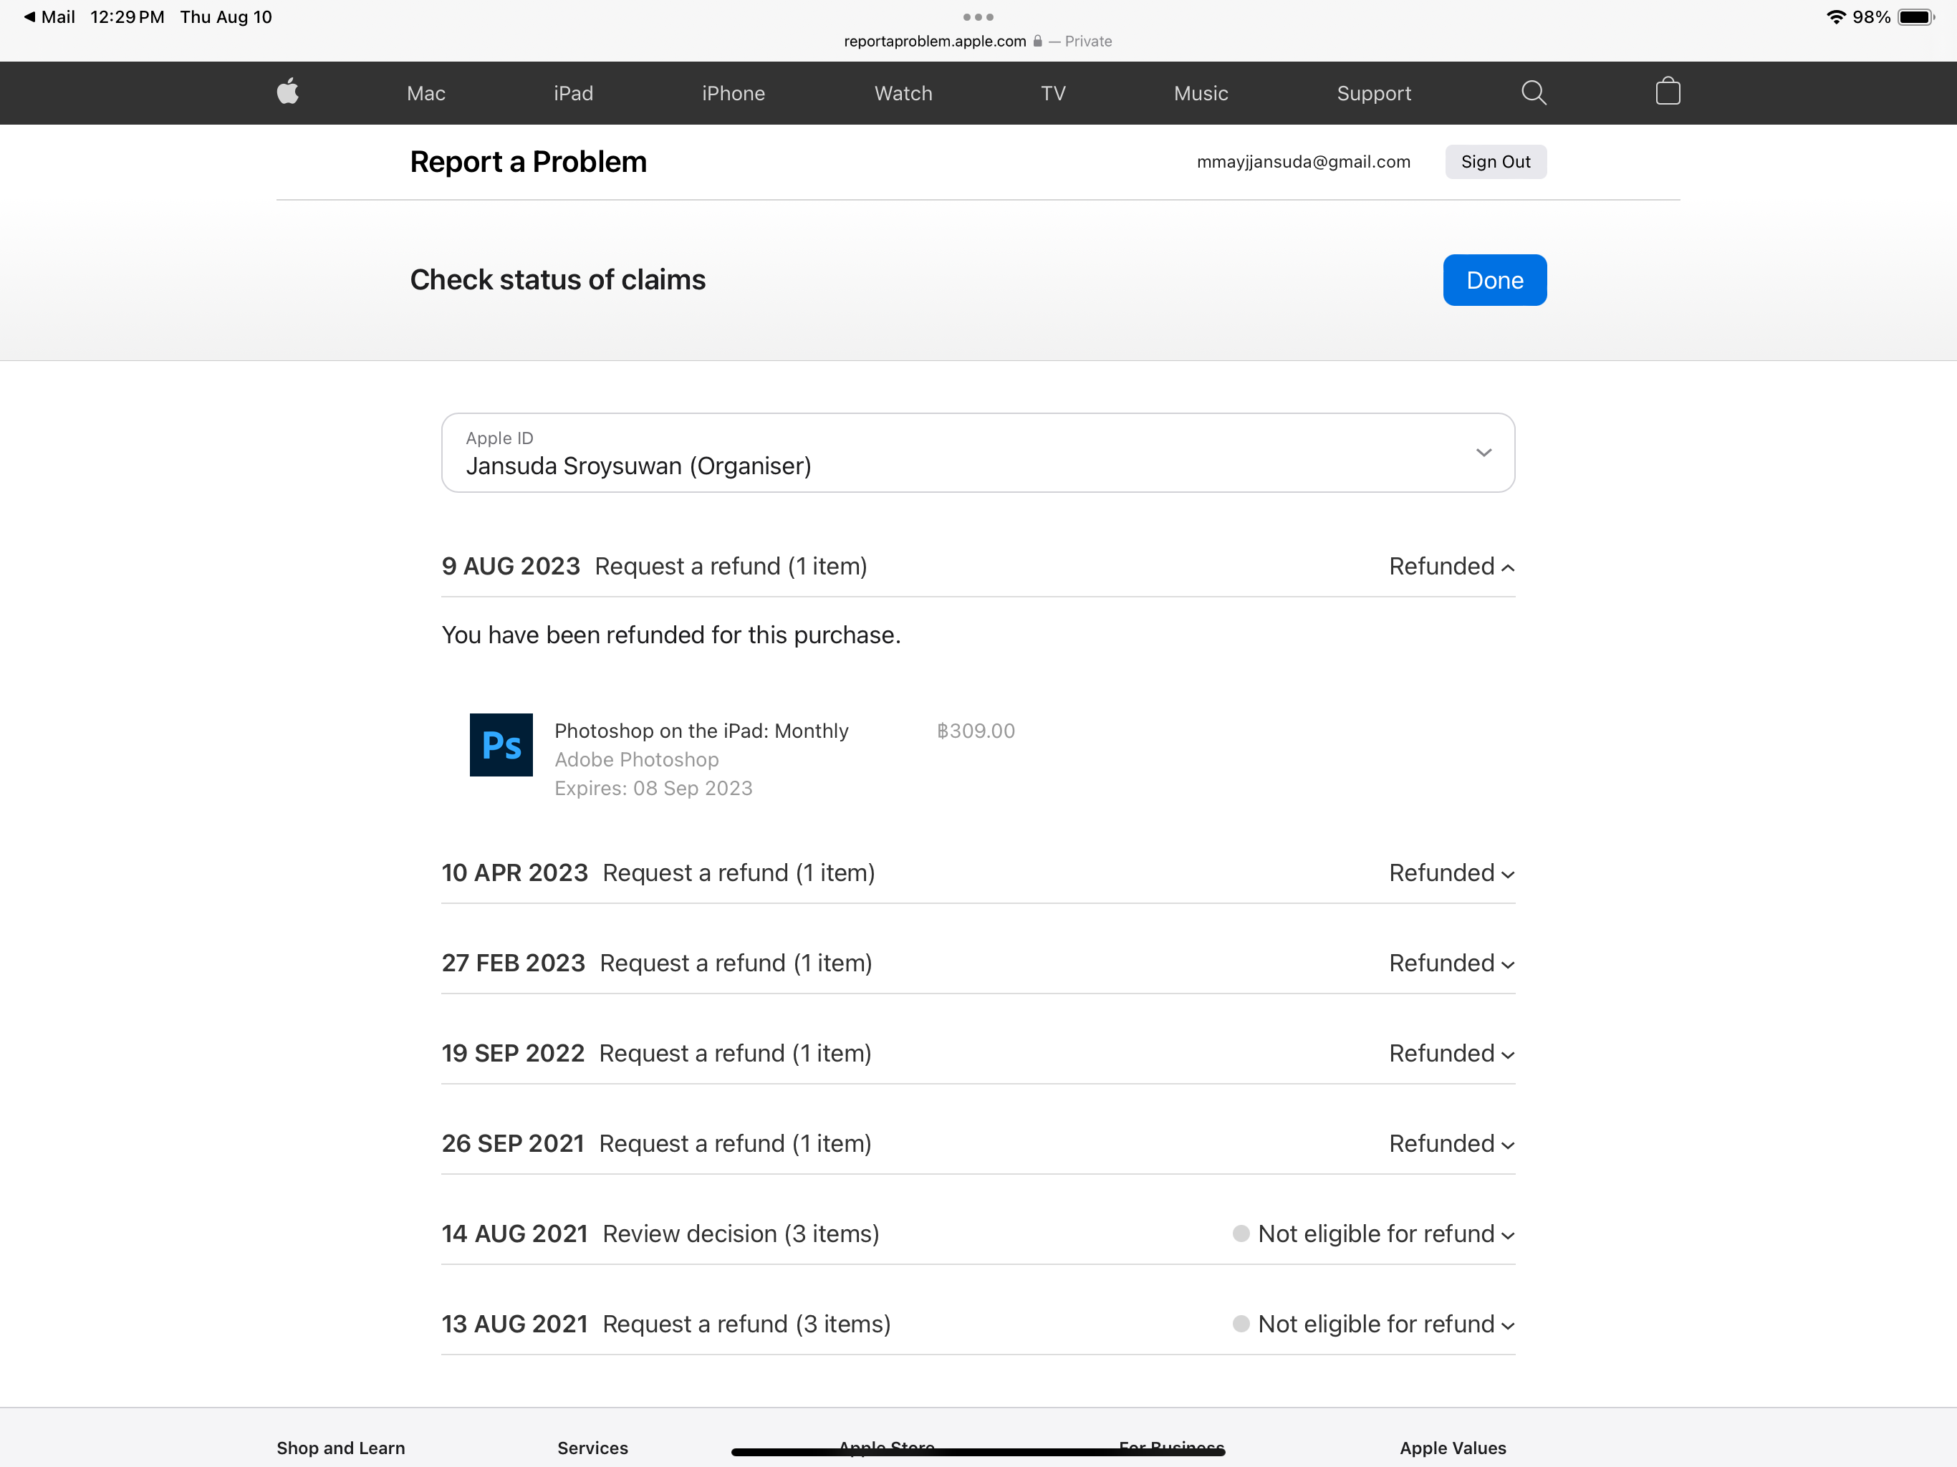Image resolution: width=1957 pixels, height=1467 pixels.
Task: Open the Apple ID selector dropdown
Action: pos(978,453)
